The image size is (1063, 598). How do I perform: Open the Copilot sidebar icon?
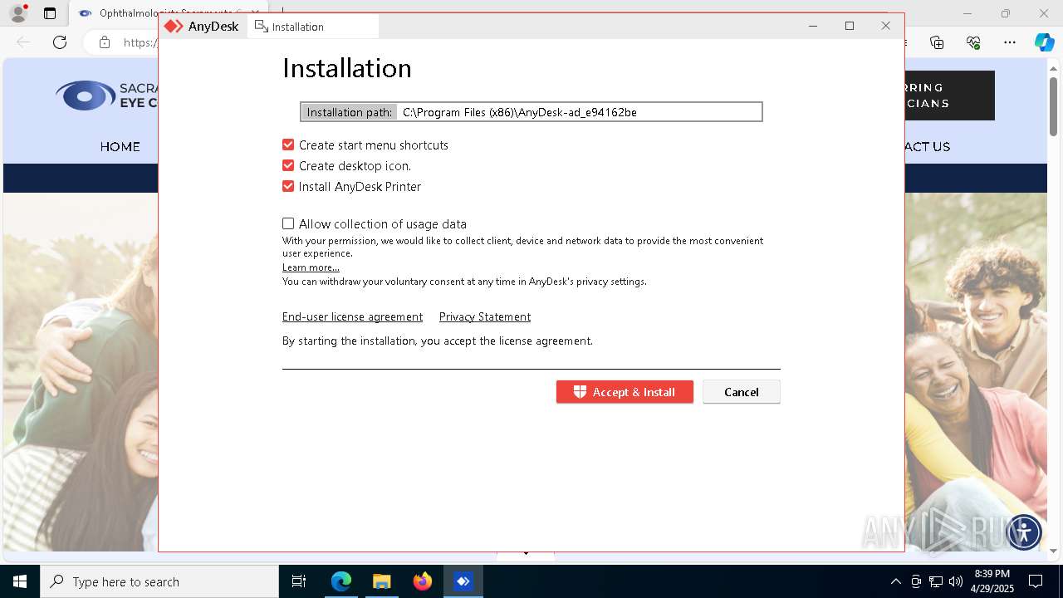tap(1044, 42)
